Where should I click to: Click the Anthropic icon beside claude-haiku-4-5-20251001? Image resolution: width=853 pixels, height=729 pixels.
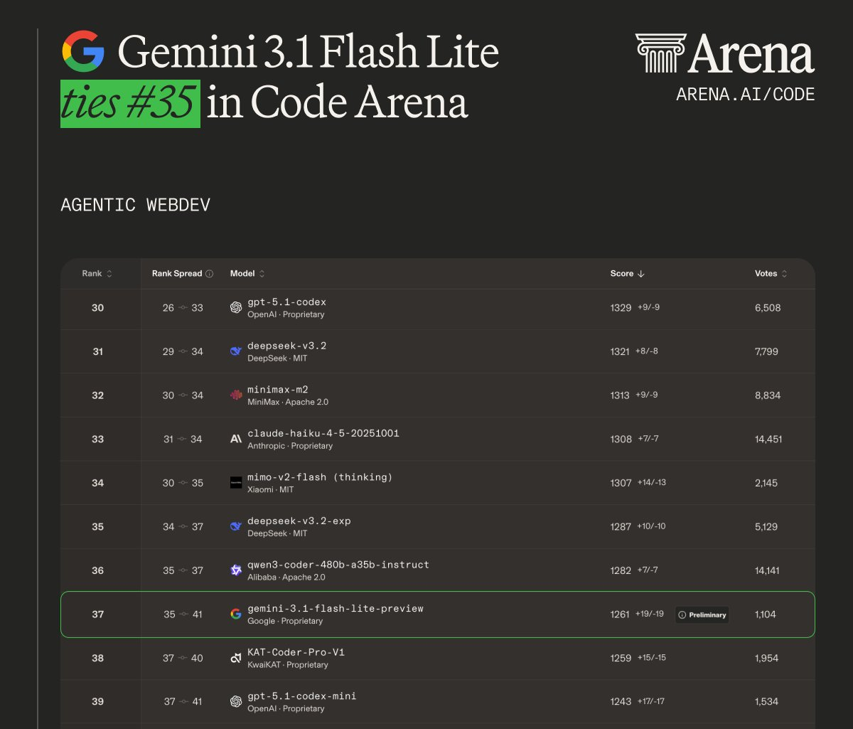pyautogui.click(x=235, y=438)
